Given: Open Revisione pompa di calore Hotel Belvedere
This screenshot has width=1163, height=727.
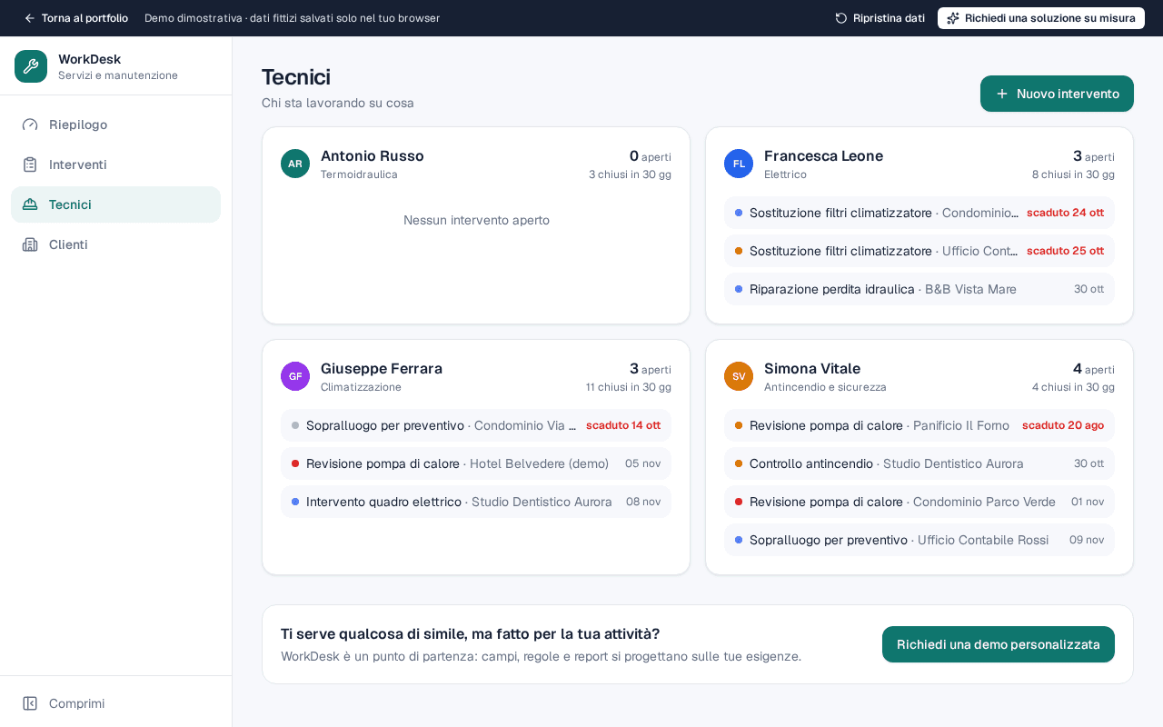Looking at the screenshot, I should tap(476, 463).
